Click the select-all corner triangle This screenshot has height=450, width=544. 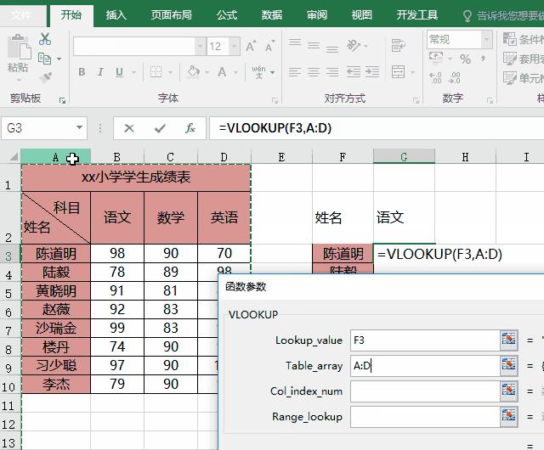coord(13,157)
